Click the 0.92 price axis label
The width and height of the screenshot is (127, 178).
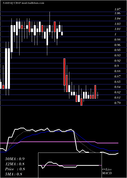117,61
